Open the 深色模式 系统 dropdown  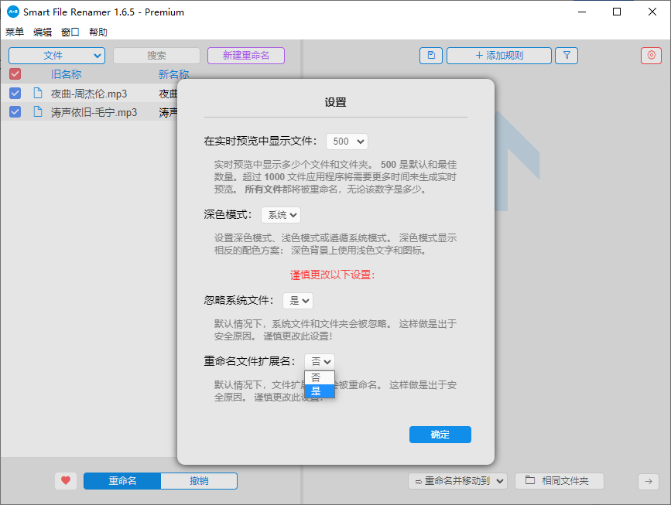click(x=280, y=214)
